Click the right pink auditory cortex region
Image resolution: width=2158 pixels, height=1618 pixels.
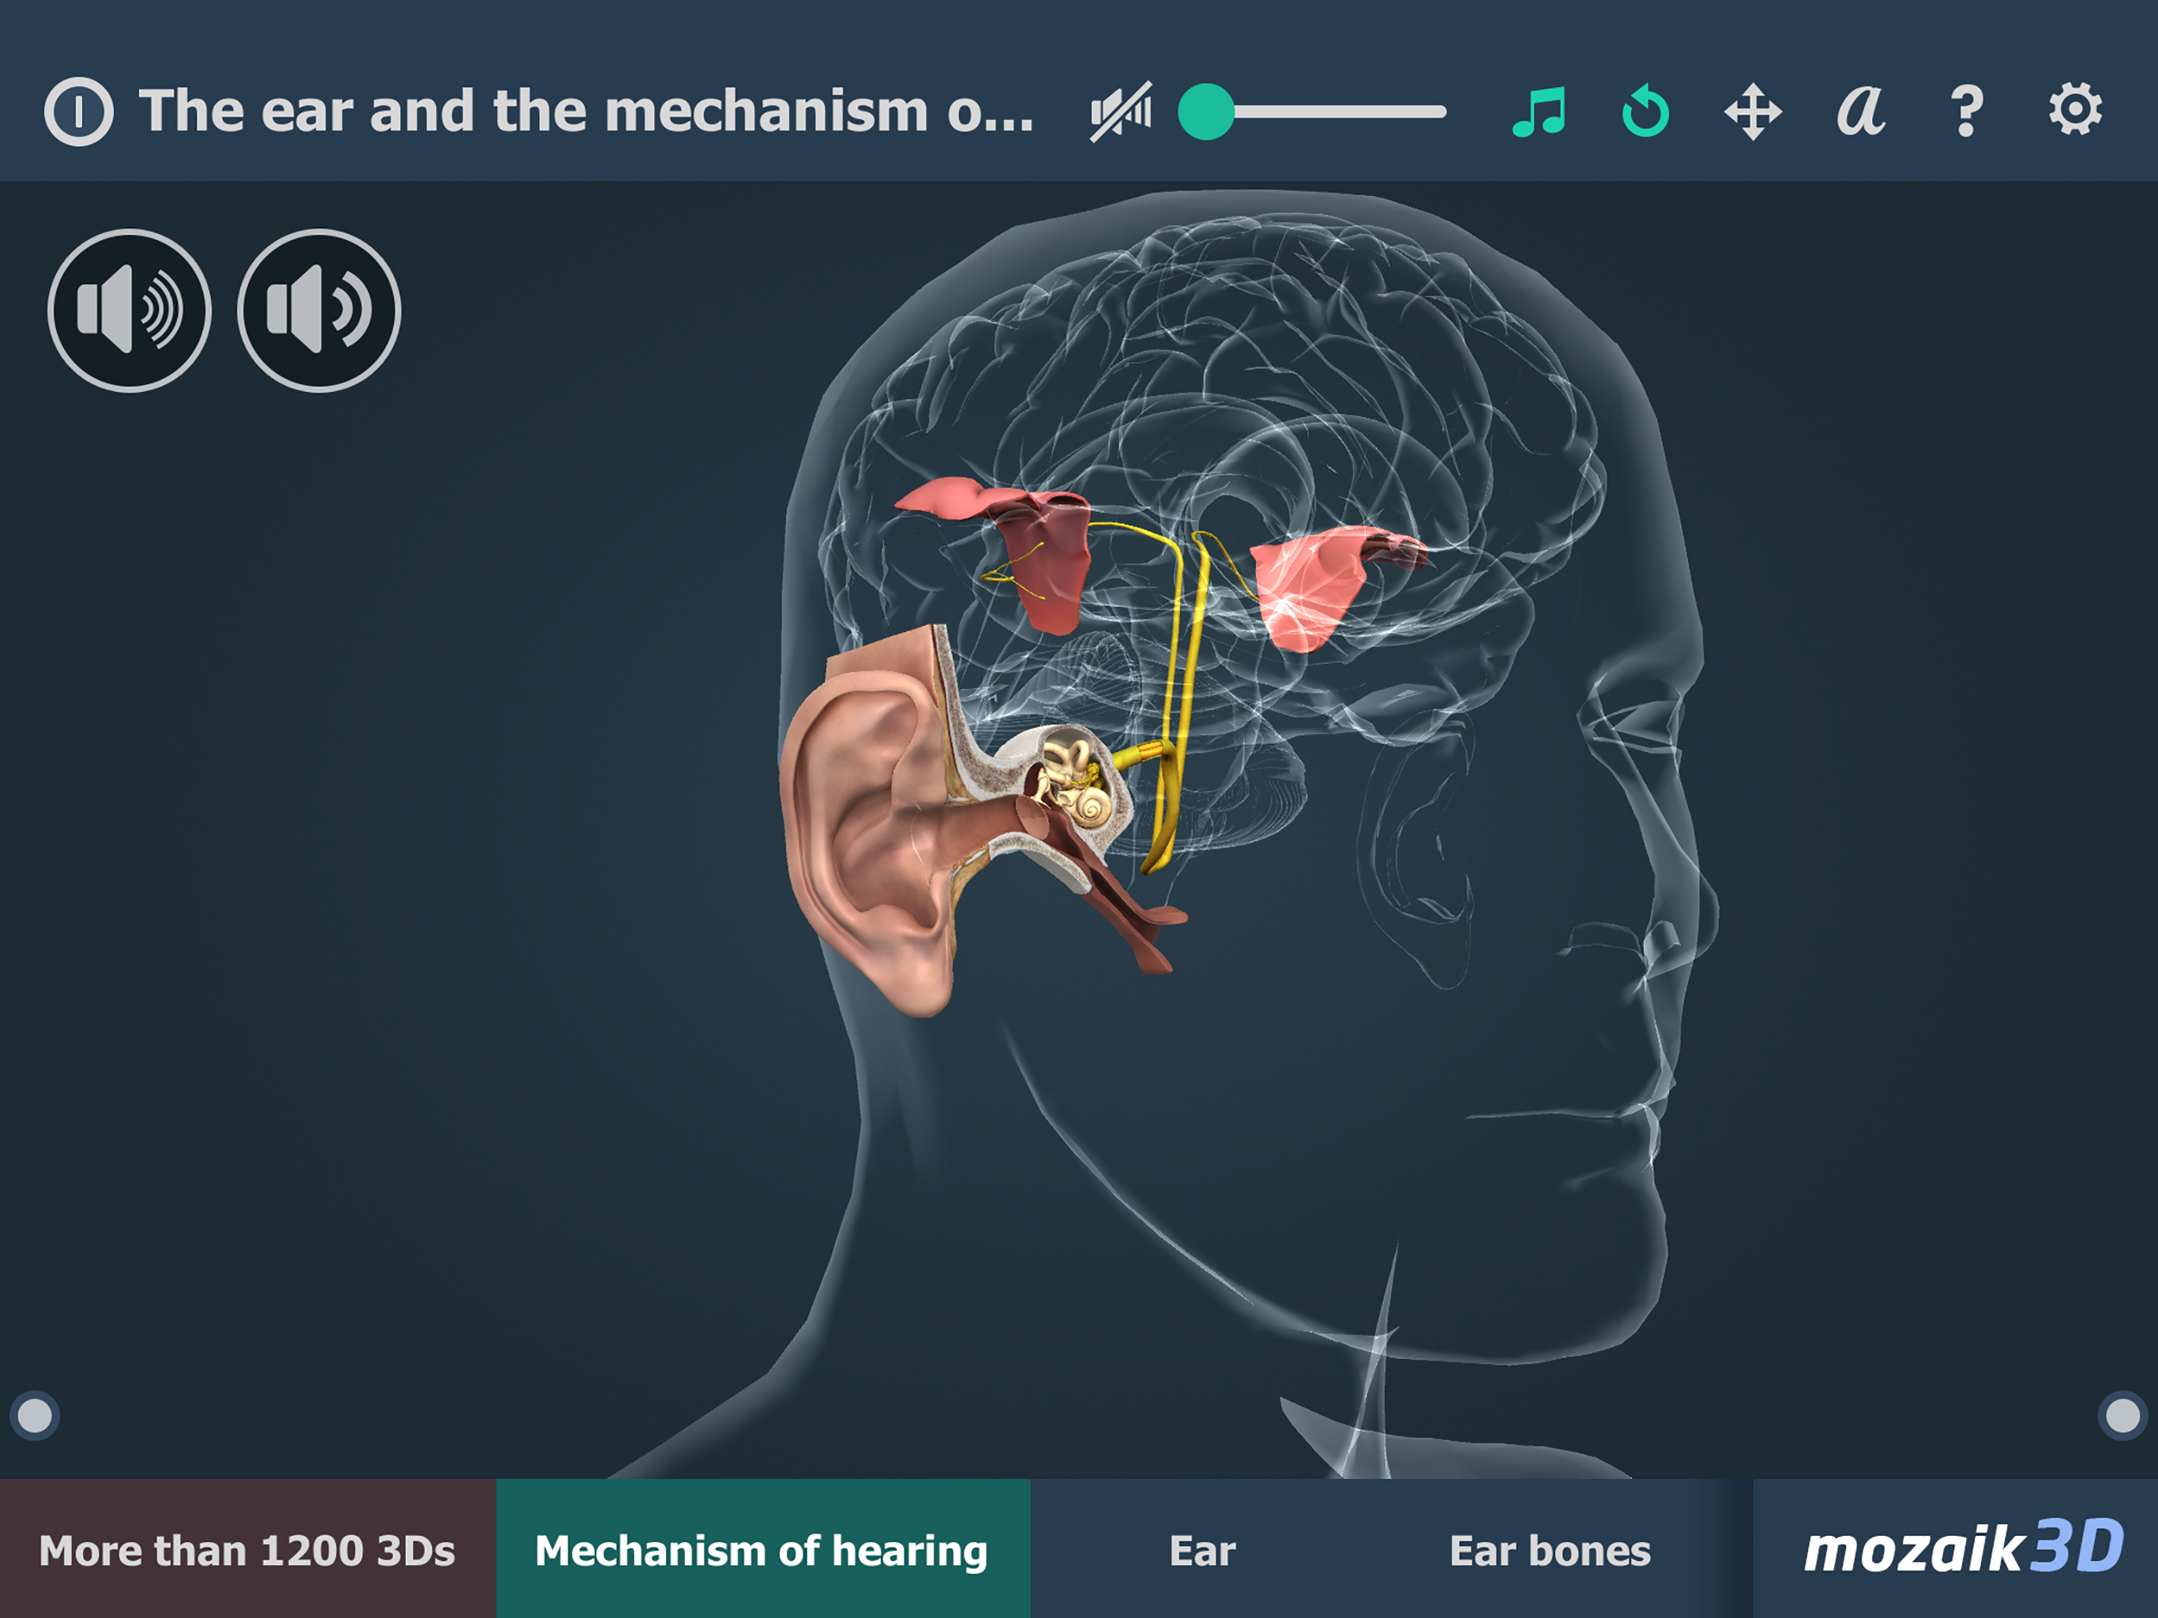pyautogui.click(x=1307, y=585)
